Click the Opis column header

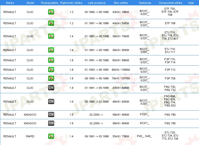click(x=191, y=3)
